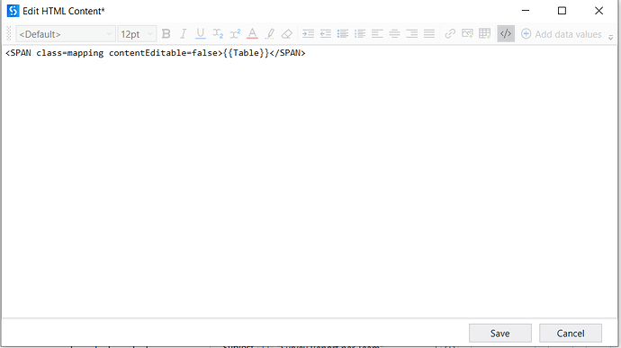Center align the text
Viewport: 621px width, 348px height.
[394, 34]
